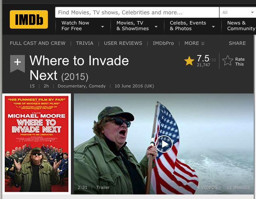Click the gold rating star
The image size is (256, 199).
(x=189, y=61)
